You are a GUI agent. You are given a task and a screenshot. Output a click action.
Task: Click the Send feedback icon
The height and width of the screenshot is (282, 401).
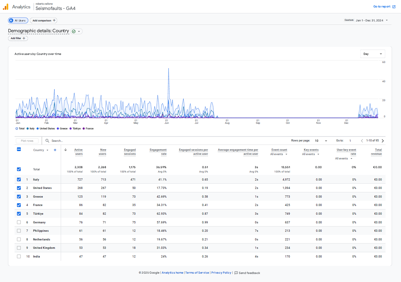click(236, 273)
